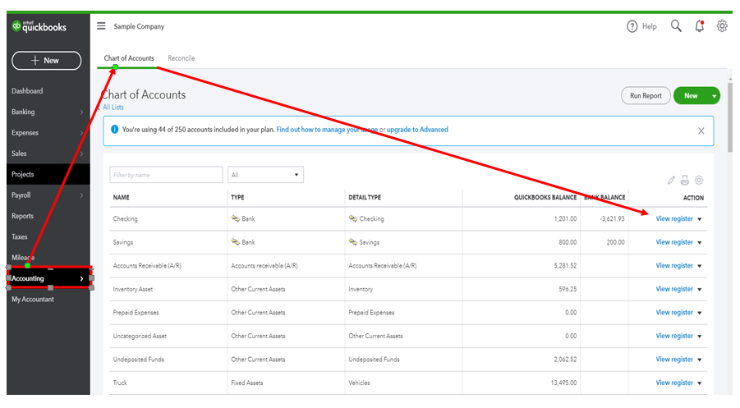Click the green New account button

691,96
